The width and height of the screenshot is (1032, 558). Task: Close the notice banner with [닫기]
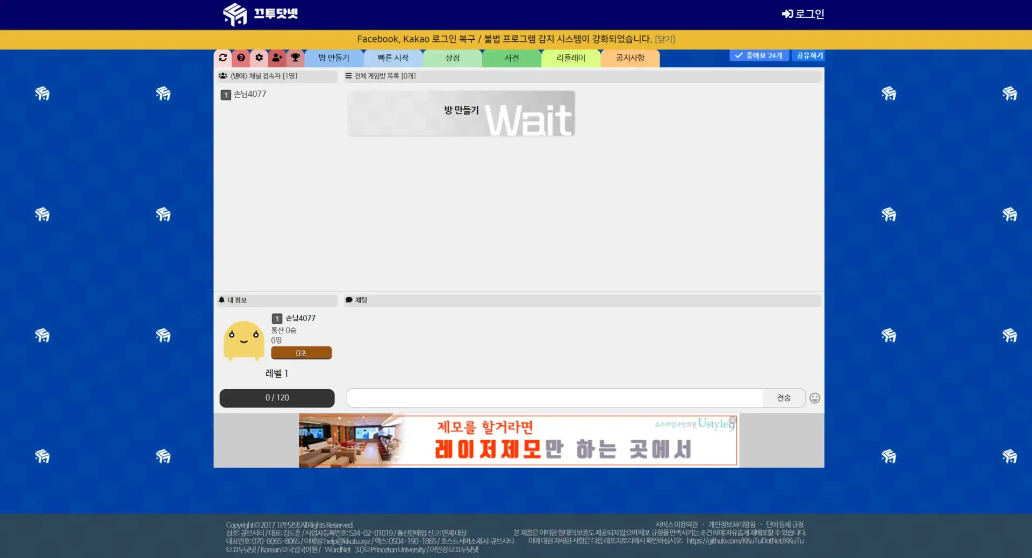pos(665,39)
